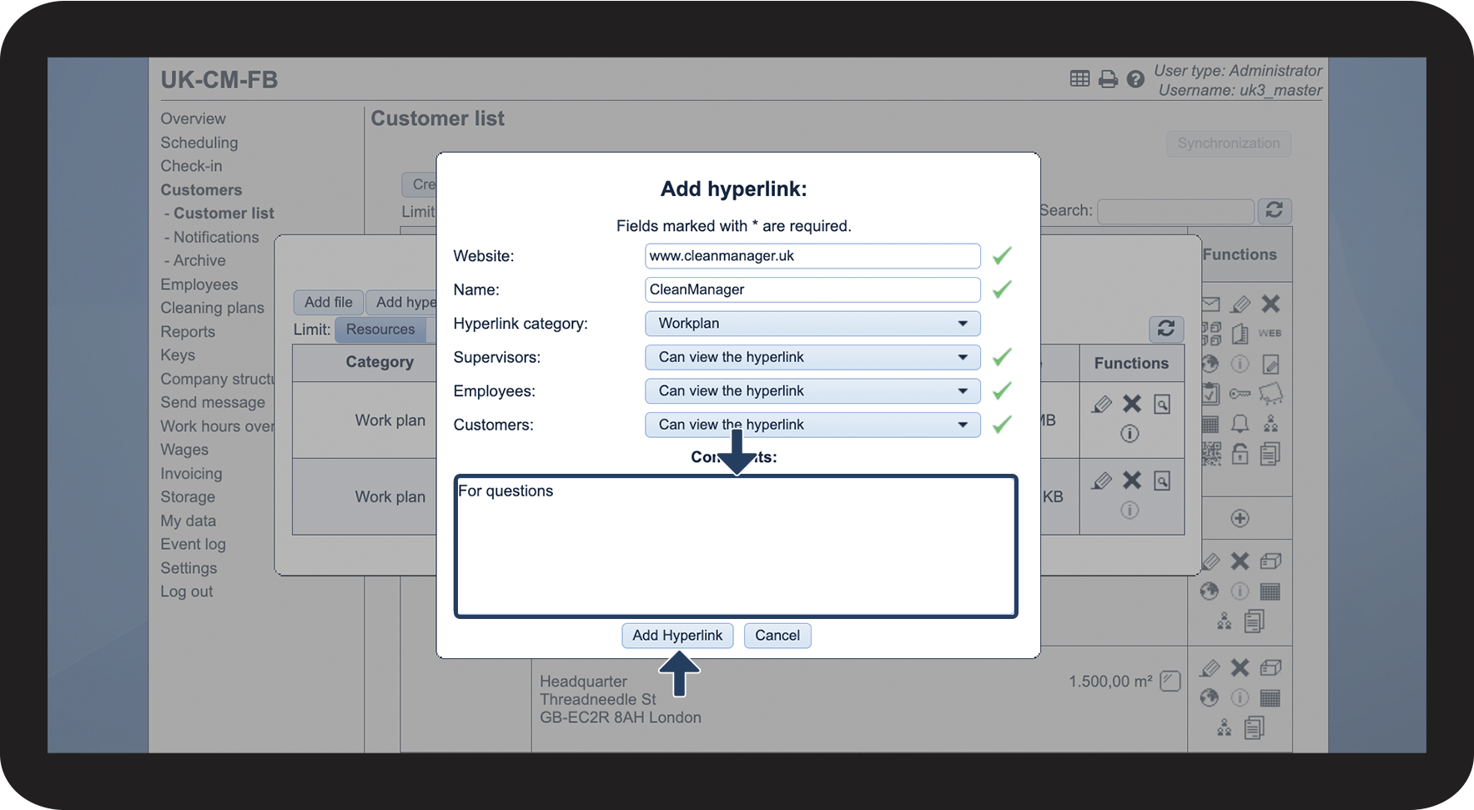
Task: Open Settings from the sidebar
Action: pyautogui.click(x=189, y=568)
